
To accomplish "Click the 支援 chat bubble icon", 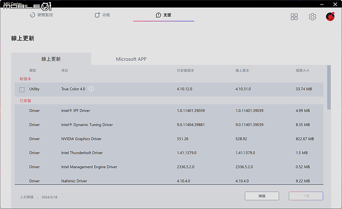I will coord(159,15).
